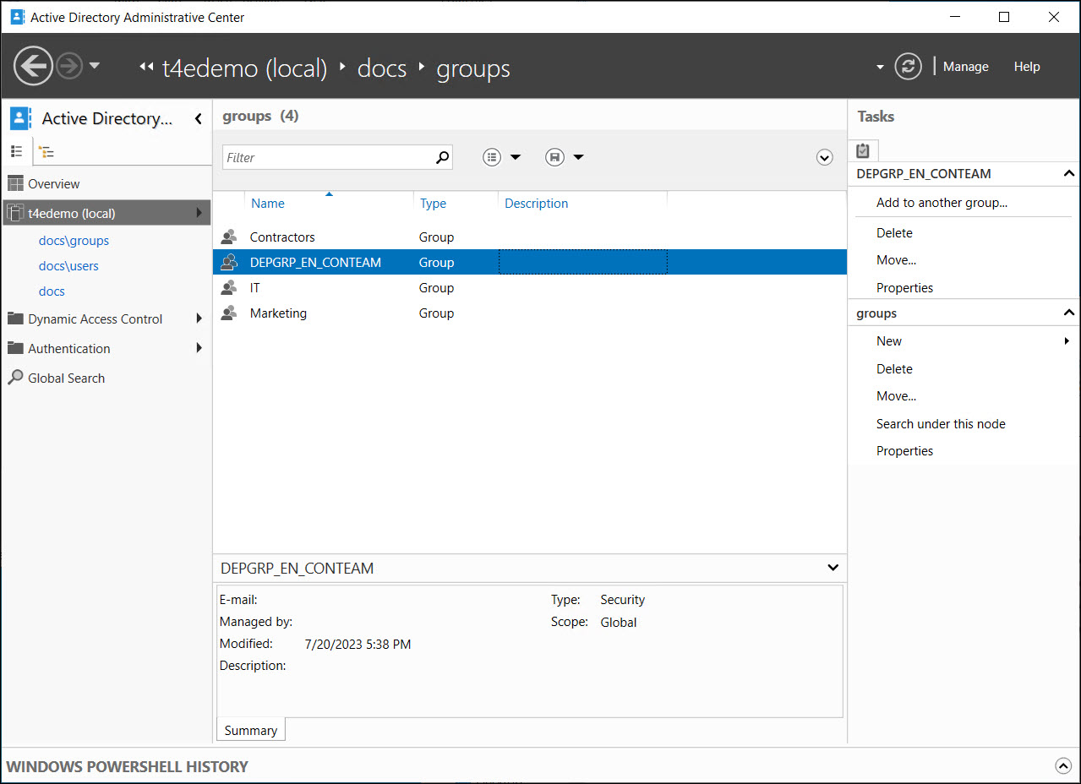Expand the Windows PowerShell History panel
The height and width of the screenshot is (784, 1081).
pos(1062,766)
